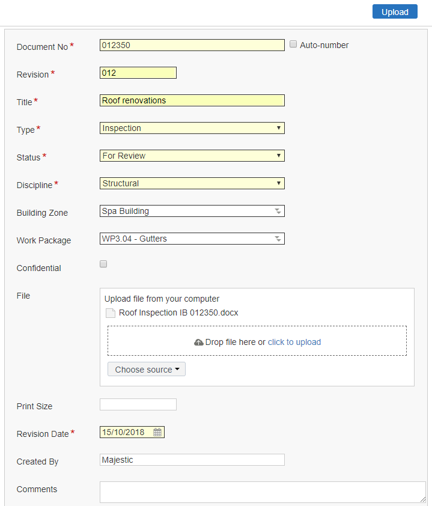Enable the Auto-number checkbox
This screenshot has width=432, height=506.
tap(293, 44)
